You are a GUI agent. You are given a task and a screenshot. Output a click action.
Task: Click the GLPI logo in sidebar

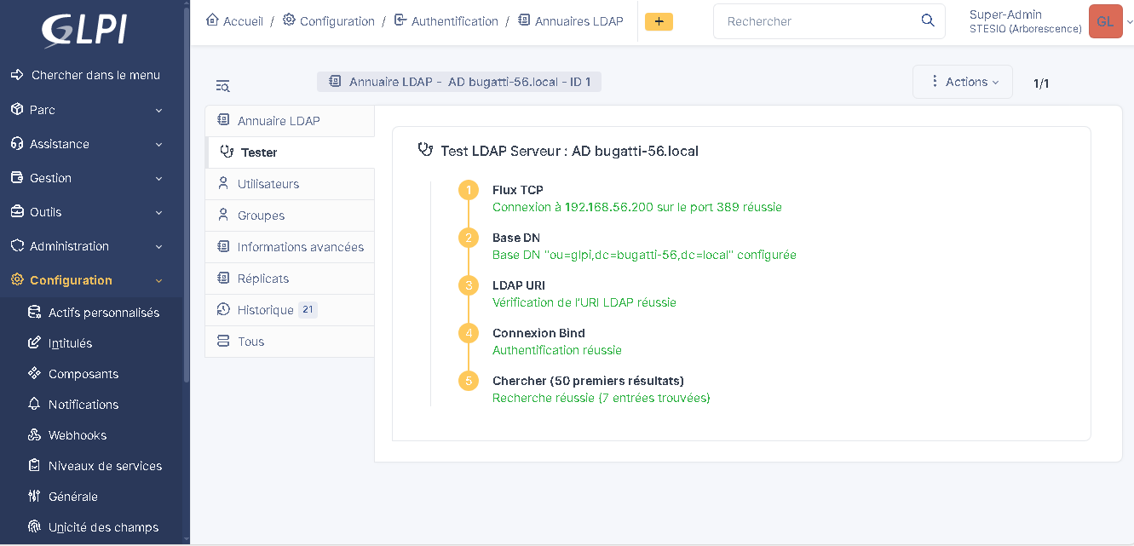pos(85,30)
